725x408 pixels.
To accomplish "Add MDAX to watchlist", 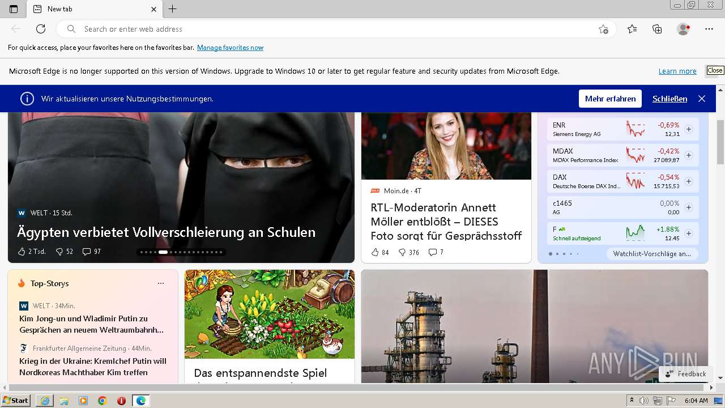I will pyautogui.click(x=689, y=155).
